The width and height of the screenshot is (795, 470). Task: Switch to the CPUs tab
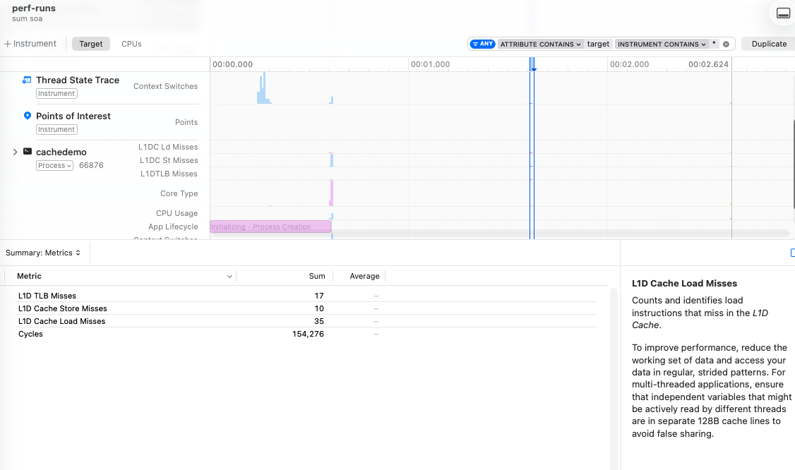coord(131,44)
